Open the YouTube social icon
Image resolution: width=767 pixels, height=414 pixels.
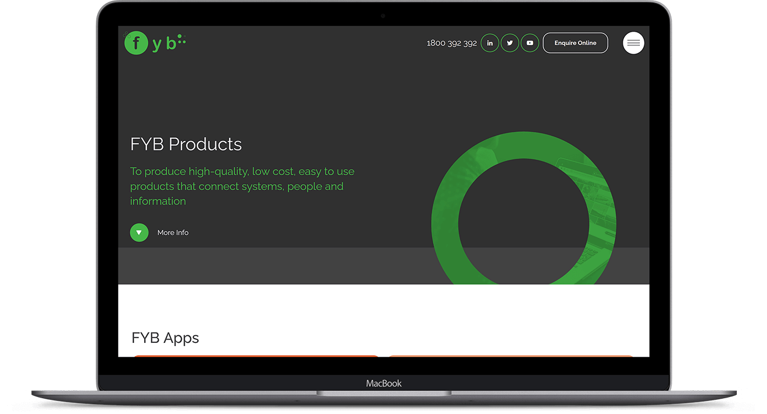click(530, 43)
